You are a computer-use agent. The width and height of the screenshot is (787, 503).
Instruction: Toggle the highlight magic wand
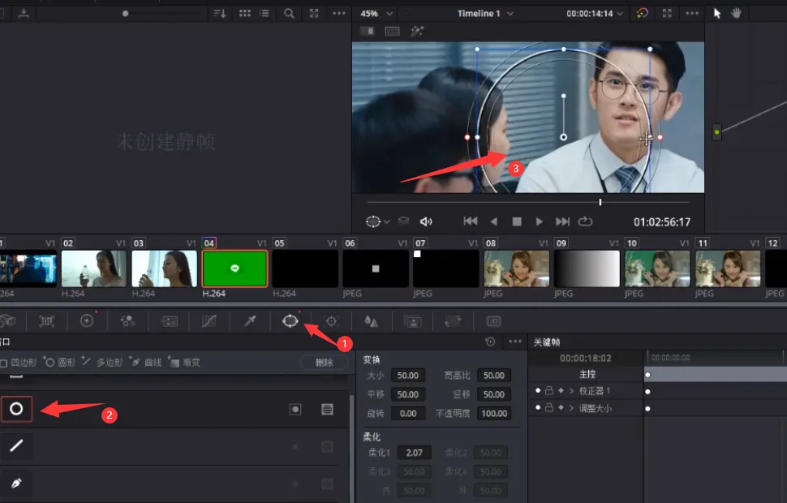(x=417, y=32)
